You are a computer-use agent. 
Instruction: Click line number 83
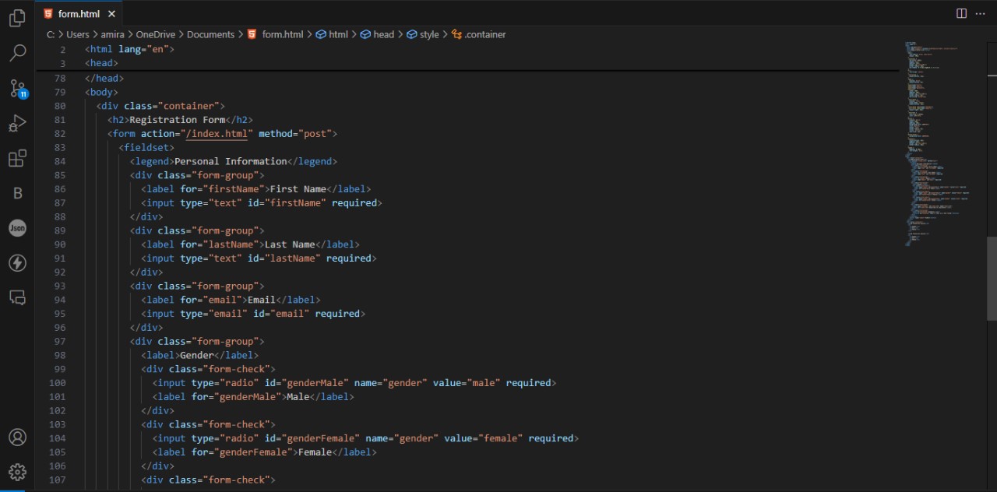(61, 147)
